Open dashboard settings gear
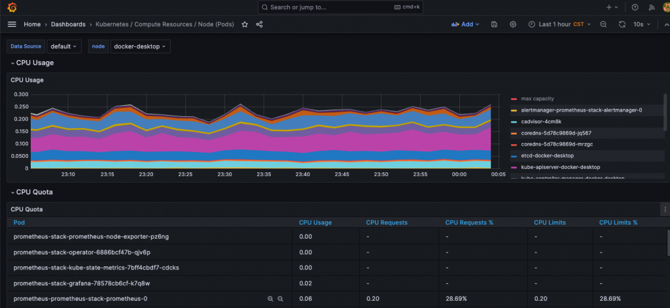The image size is (670, 308). (513, 24)
